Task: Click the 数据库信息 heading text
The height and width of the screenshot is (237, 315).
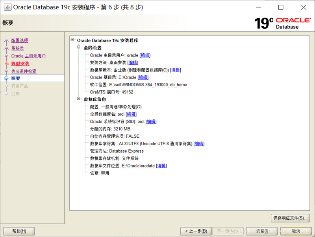Action: pos(95,100)
